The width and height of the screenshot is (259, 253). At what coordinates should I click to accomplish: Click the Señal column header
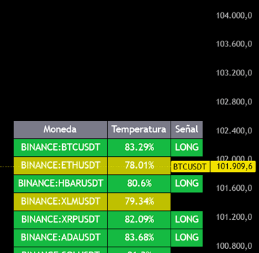pyautogui.click(x=186, y=129)
